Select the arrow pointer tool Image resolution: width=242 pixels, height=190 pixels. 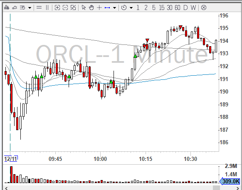[x=84, y=7]
